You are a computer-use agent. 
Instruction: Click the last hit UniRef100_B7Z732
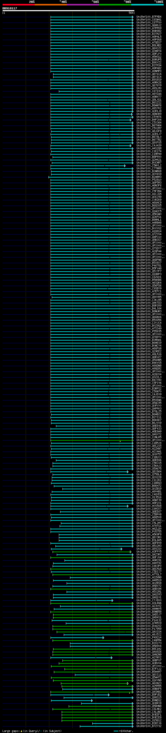pos(149,726)
